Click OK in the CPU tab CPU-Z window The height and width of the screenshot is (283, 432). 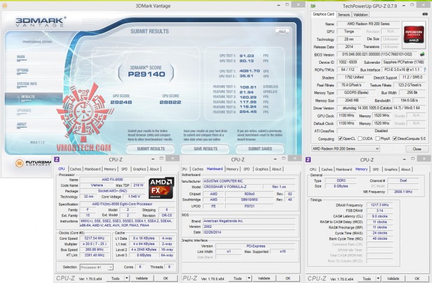coord(166,278)
